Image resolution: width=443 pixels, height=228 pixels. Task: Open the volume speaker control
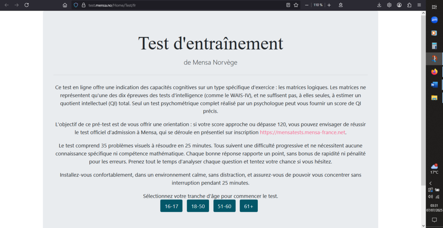[x=431, y=197]
